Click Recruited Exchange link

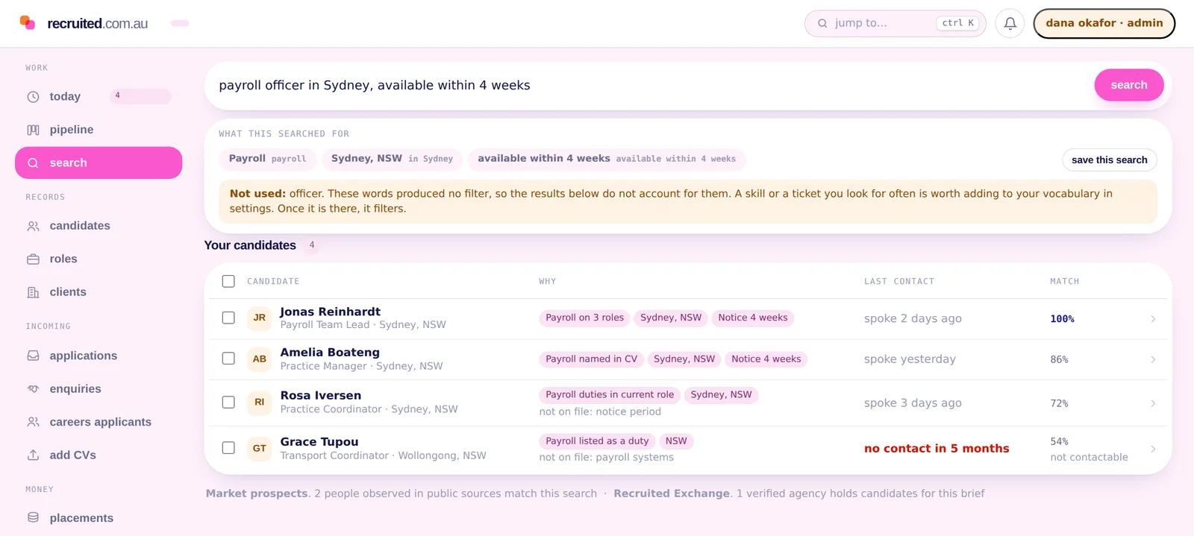[x=672, y=494]
